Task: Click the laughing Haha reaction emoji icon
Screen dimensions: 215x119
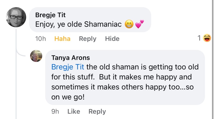Action: (x=207, y=38)
